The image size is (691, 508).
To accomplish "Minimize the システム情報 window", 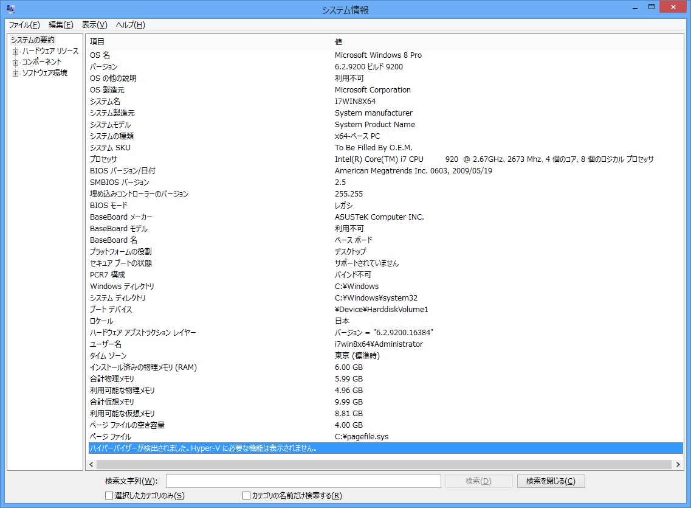I will tap(635, 7).
